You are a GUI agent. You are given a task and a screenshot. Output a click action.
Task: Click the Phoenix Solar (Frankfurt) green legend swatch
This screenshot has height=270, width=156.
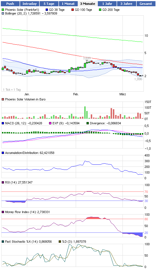[x=3, y=10]
